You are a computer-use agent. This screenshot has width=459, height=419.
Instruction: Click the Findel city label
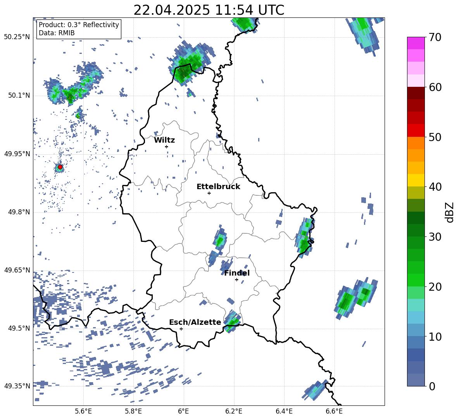[237, 273]
